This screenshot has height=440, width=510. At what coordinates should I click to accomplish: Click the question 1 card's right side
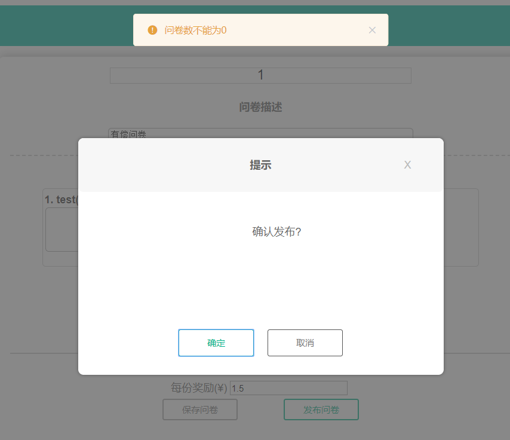pyautogui.click(x=460, y=227)
